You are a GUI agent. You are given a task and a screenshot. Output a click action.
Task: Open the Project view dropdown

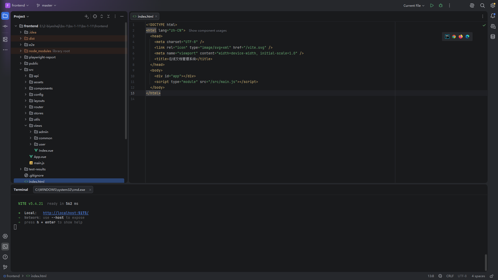[21, 16]
